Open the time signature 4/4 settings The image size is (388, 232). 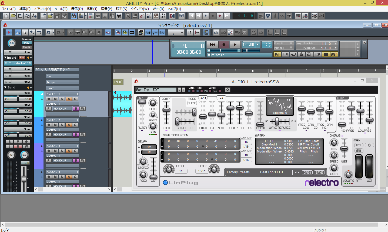148,32
